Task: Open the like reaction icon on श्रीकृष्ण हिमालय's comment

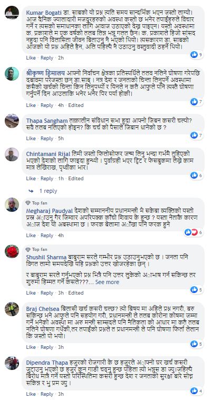Action: [x=194, y=102]
